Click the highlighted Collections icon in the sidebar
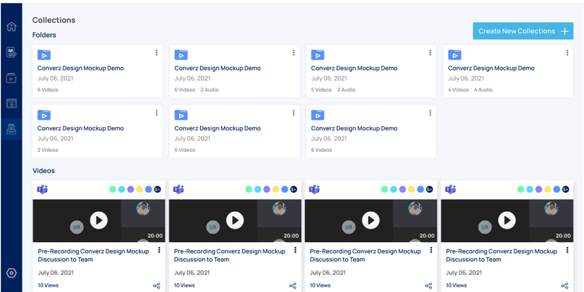The width and height of the screenshot is (584, 292). pyautogui.click(x=11, y=129)
